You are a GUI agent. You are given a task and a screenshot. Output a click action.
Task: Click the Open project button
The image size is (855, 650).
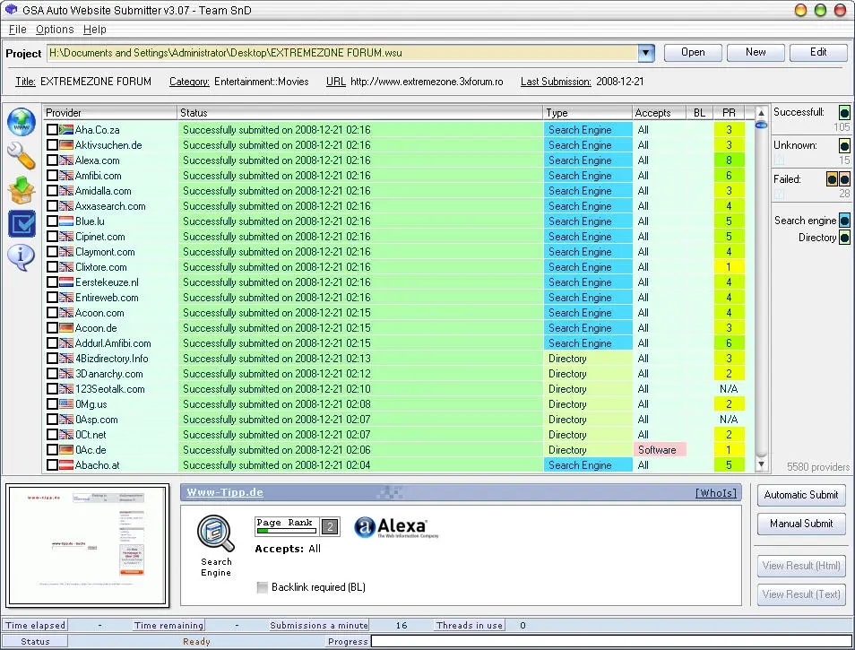pyautogui.click(x=693, y=52)
